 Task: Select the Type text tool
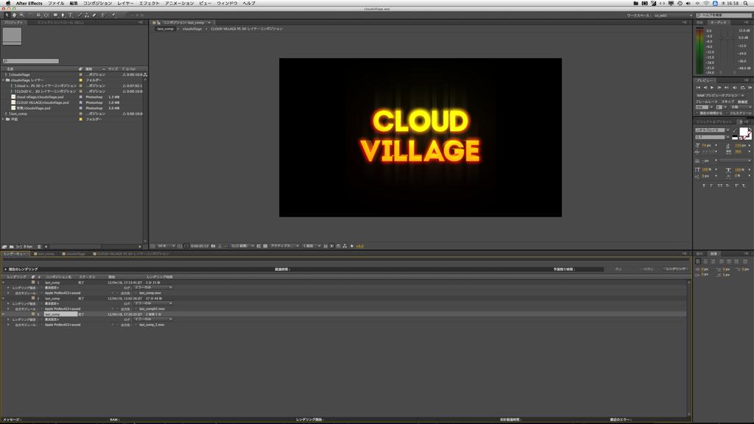point(70,15)
